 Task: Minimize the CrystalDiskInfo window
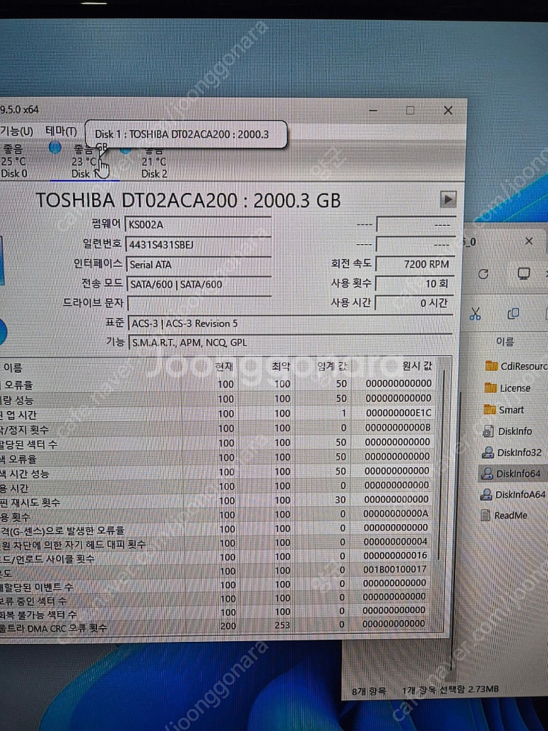(373, 110)
